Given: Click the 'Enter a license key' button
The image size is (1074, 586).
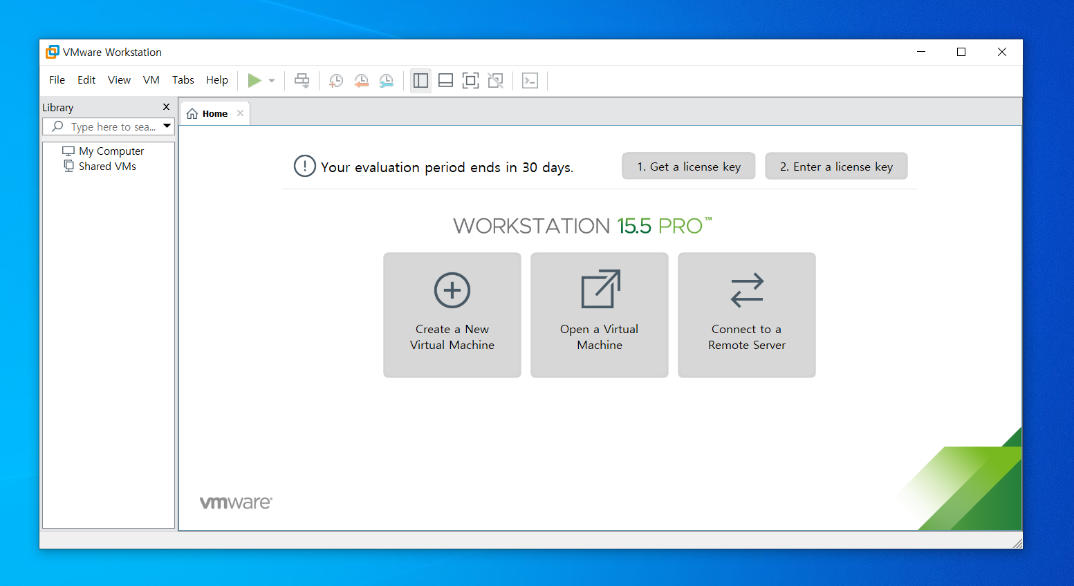Looking at the screenshot, I should tap(836, 167).
